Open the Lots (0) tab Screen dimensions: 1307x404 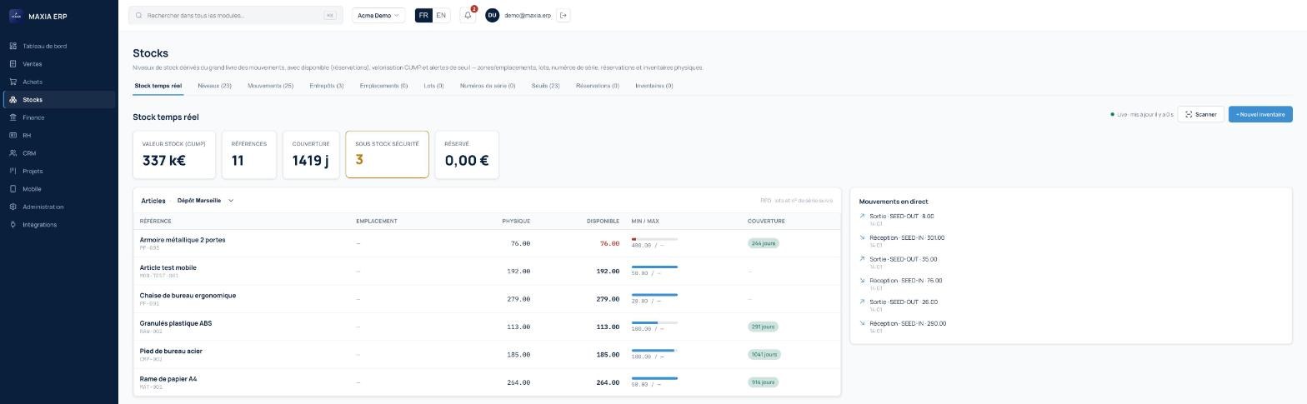click(x=433, y=86)
